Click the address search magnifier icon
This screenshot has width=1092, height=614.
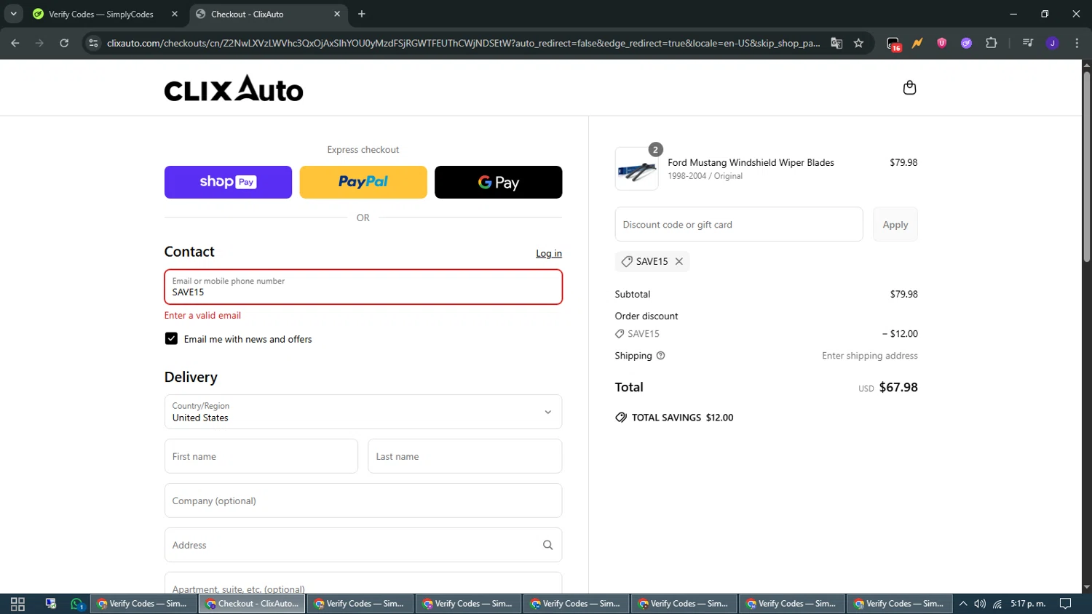(547, 545)
